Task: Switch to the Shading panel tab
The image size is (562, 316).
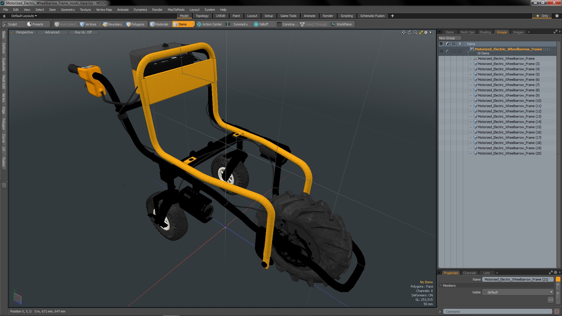Action: pos(485,32)
